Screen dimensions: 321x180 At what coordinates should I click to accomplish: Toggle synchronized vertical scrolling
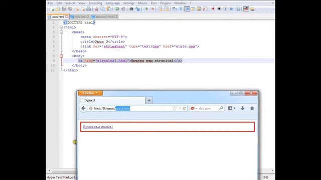(x=160, y=9)
